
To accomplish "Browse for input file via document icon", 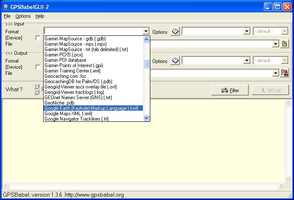I will pos(284,44).
